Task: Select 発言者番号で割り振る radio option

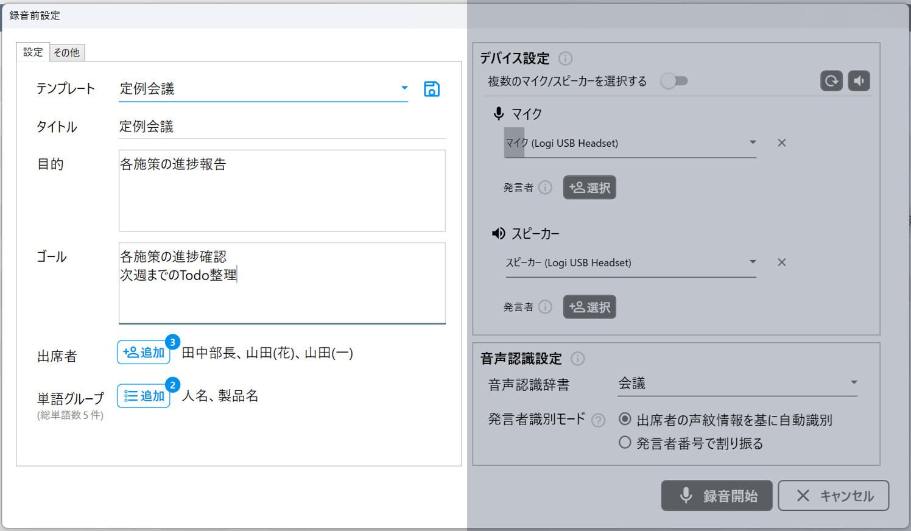Action: tap(625, 443)
